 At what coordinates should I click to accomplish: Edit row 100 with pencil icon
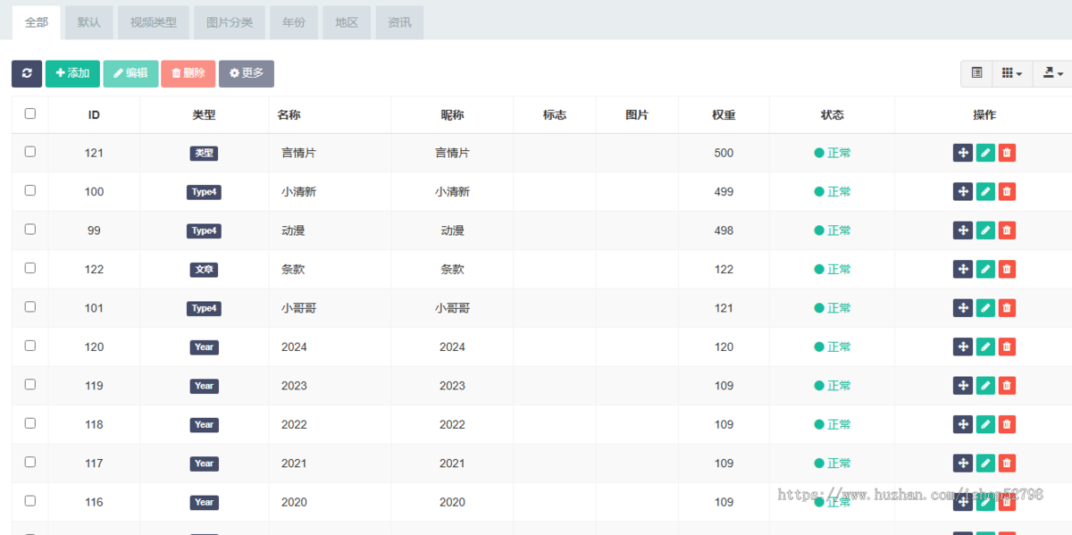tap(985, 191)
